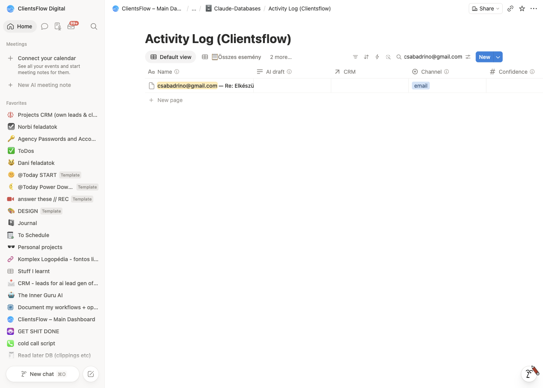Open the automations lightning bolt icon
The height and width of the screenshot is (388, 543).
pos(377,57)
